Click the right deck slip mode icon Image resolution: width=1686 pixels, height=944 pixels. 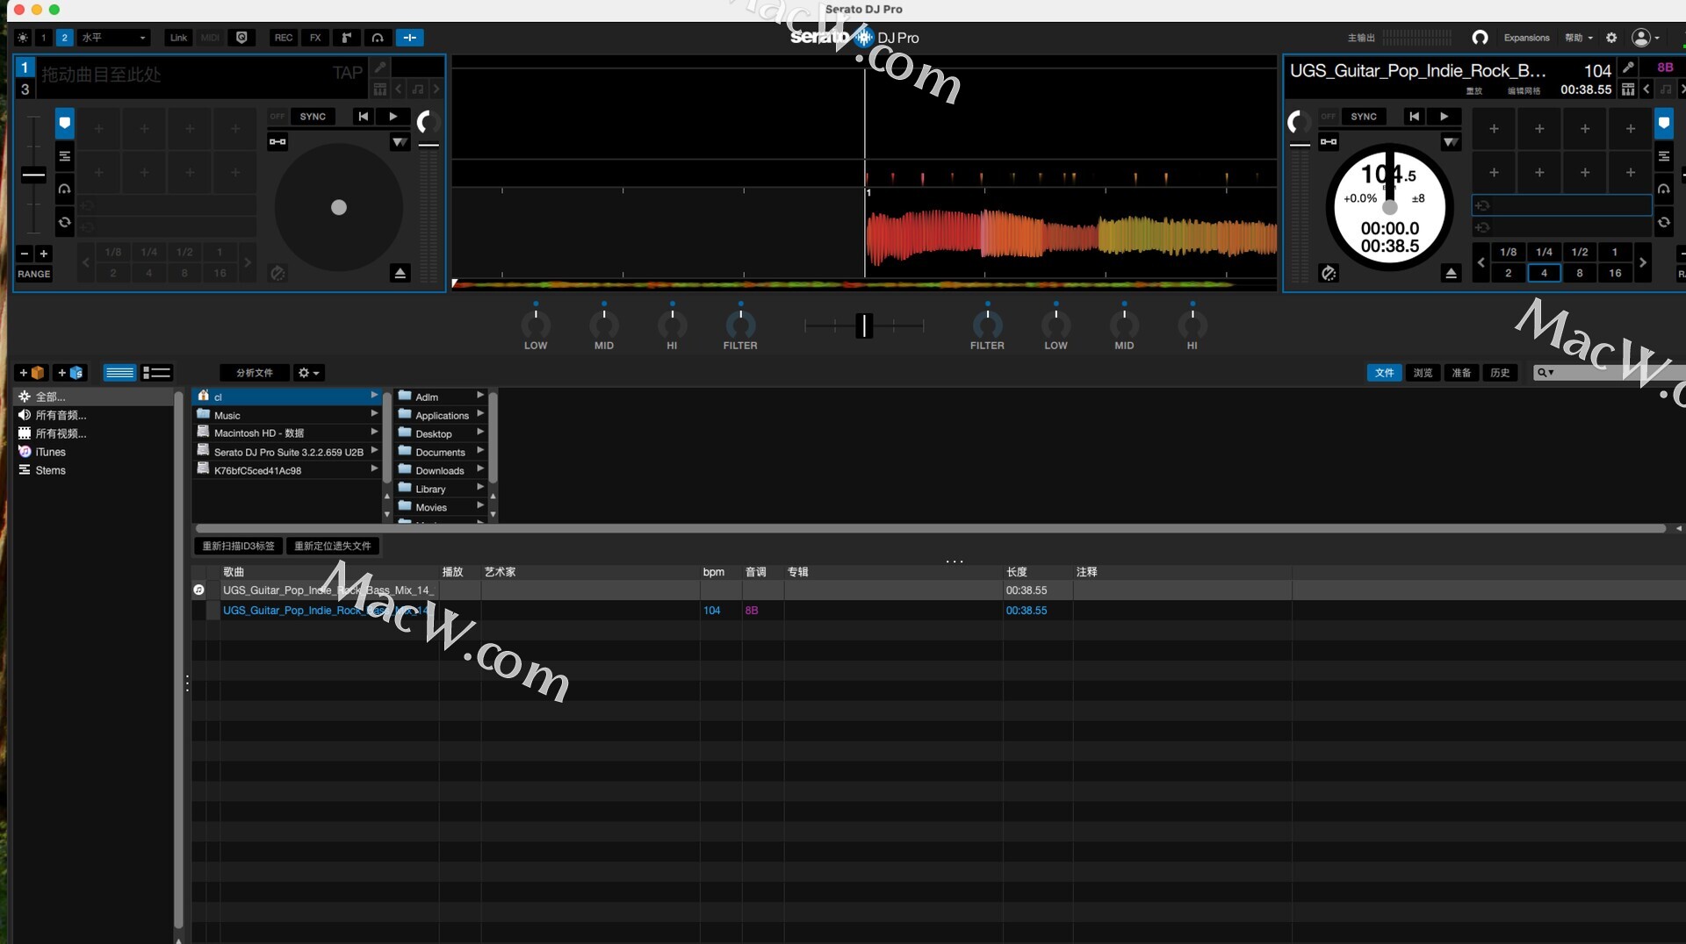(1329, 274)
